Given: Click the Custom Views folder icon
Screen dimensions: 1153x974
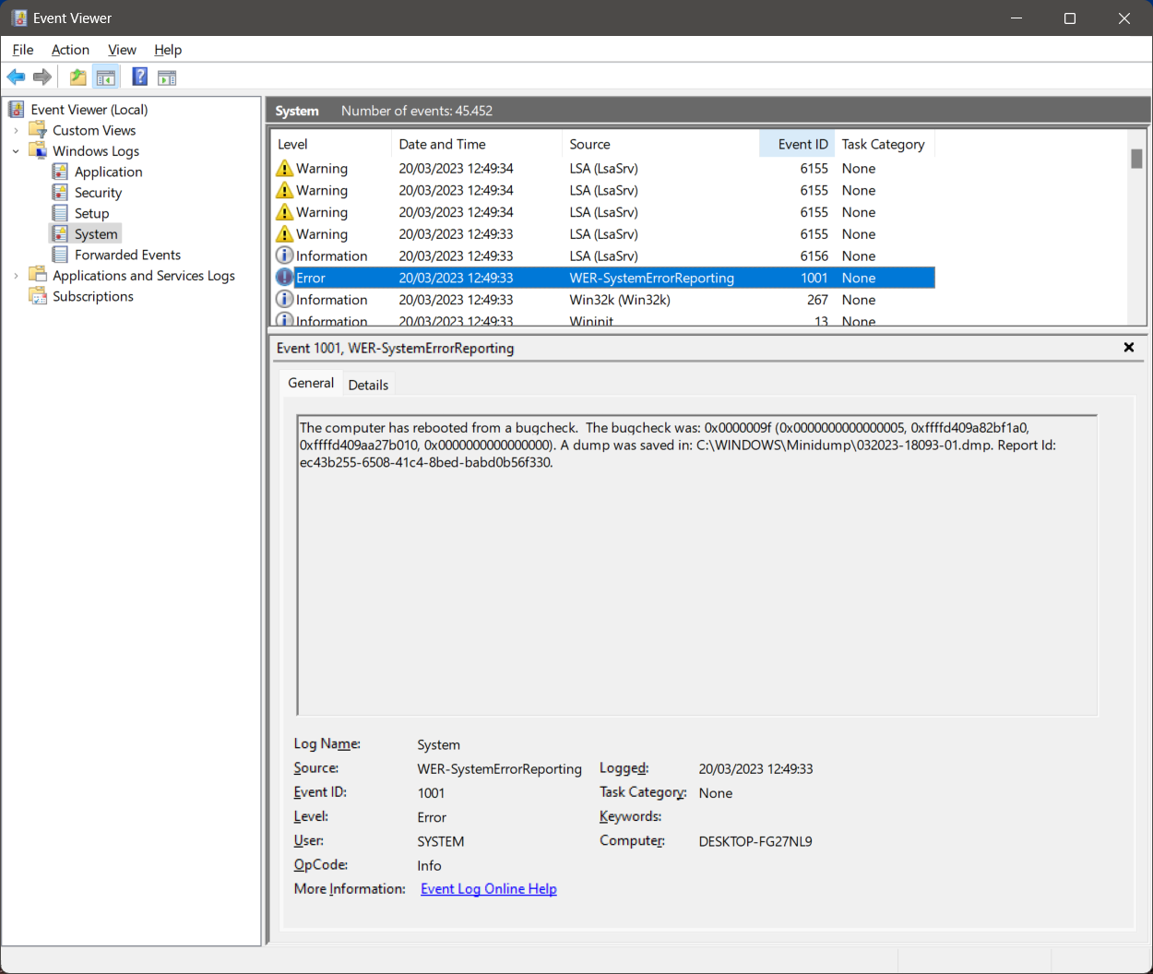Looking at the screenshot, I should [x=38, y=130].
